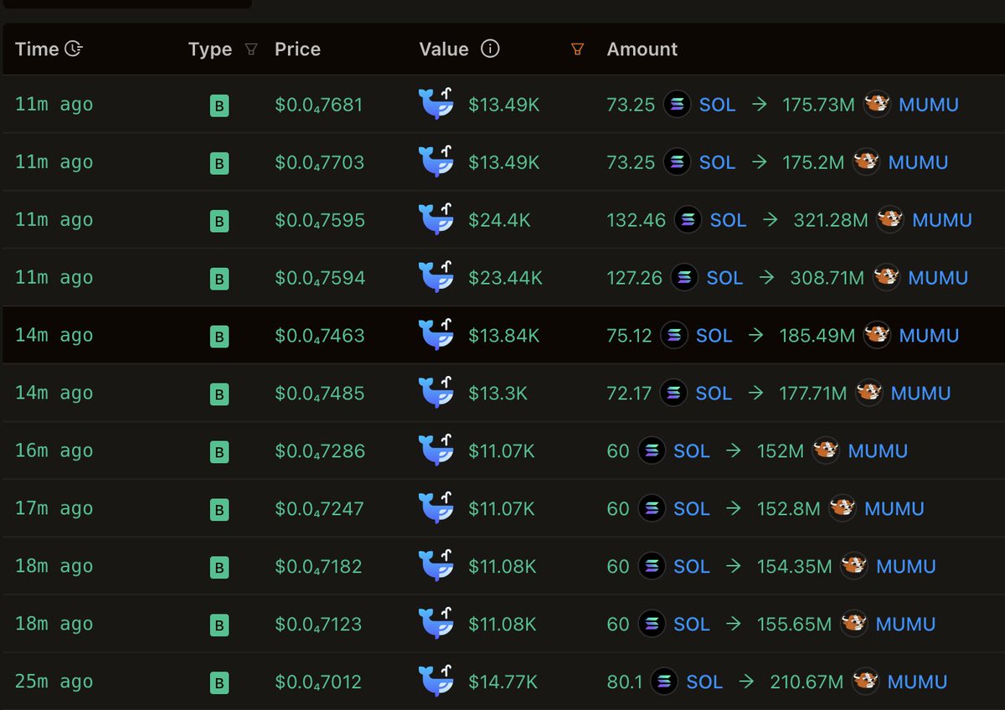This screenshot has height=710, width=1005.
Task: Click the 321.28M amount
Action: [831, 220]
